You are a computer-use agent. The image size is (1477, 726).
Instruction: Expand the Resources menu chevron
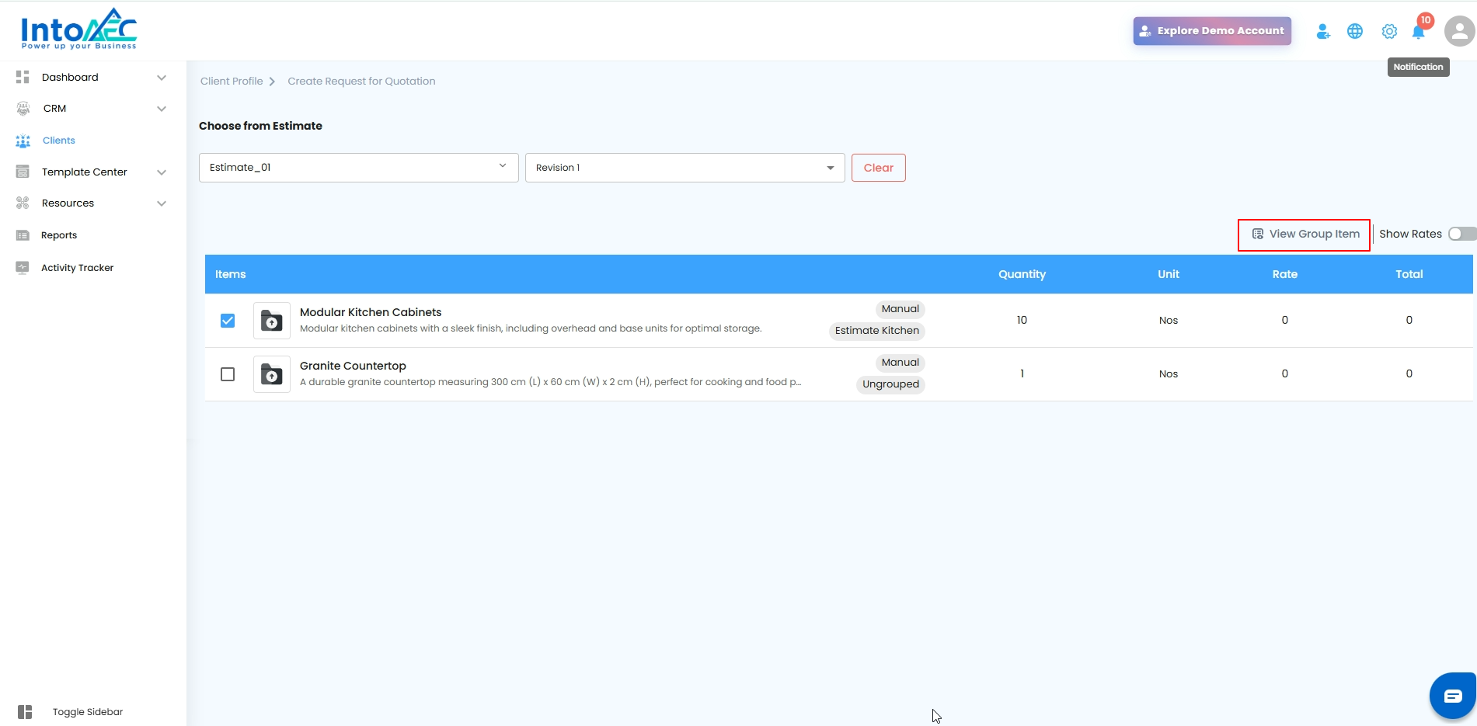(x=162, y=203)
